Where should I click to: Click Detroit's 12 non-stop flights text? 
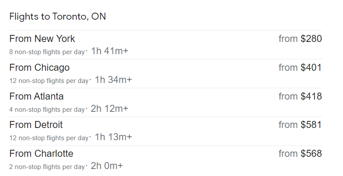[x=49, y=138]
